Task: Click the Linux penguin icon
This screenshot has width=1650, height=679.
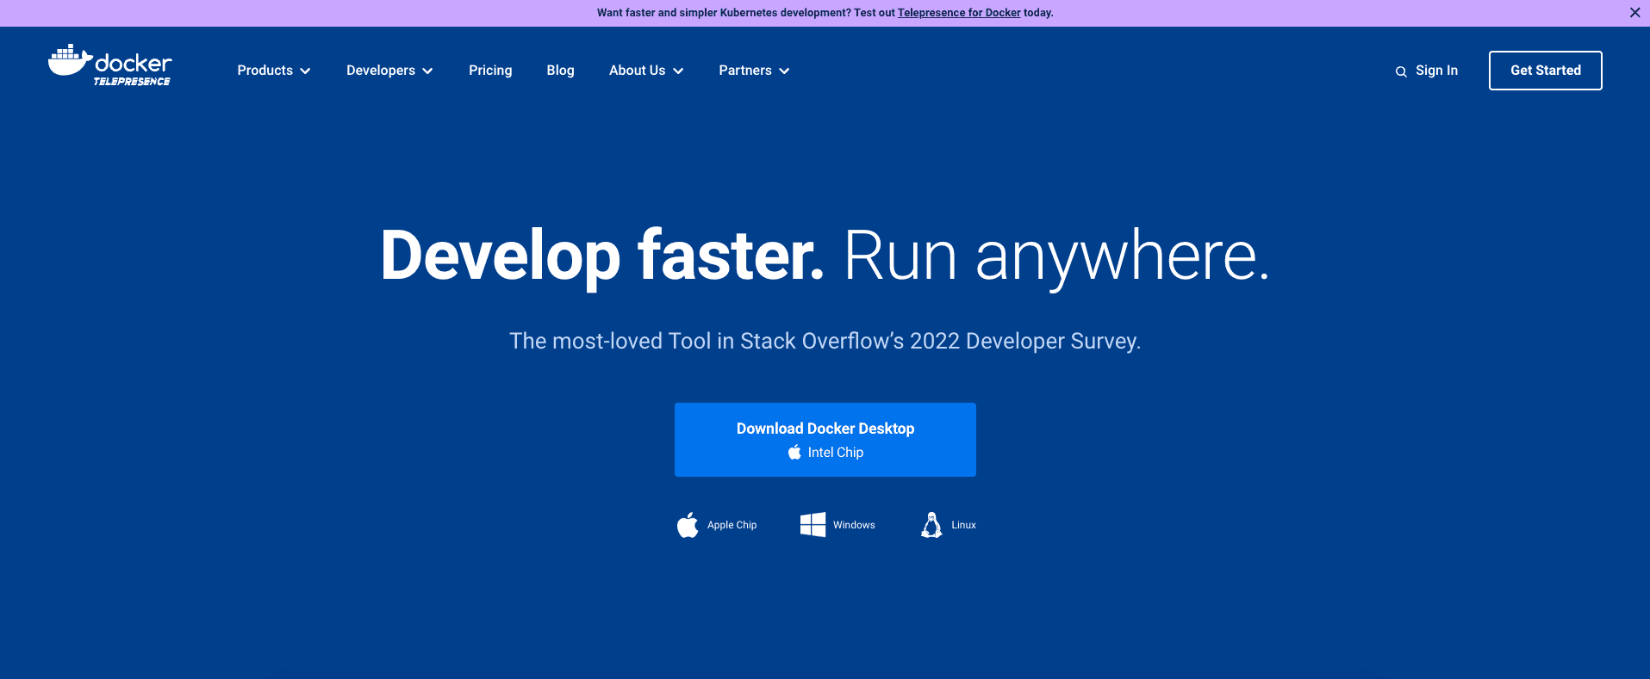Action: [x=931, y=525]
